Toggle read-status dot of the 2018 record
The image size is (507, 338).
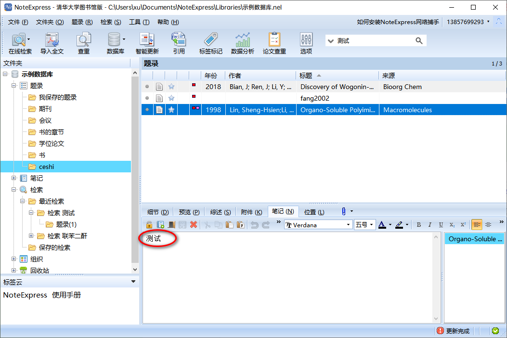[x=147, y=87]
